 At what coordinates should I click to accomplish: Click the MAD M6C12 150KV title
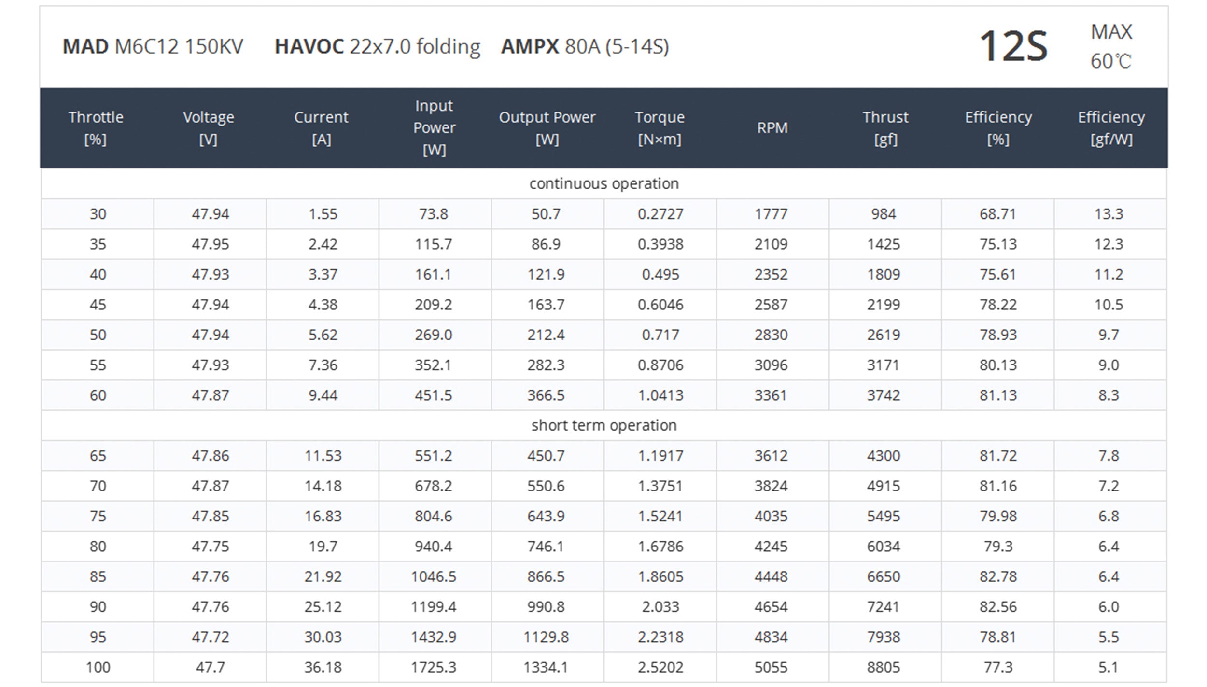[153, 47]
